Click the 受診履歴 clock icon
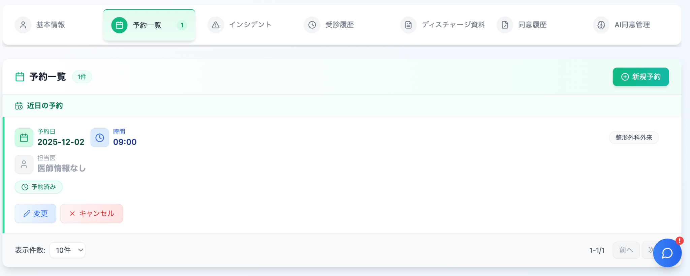Image resolution: width=690 pixels, height=276 pixels. click(x=312, y=25)
